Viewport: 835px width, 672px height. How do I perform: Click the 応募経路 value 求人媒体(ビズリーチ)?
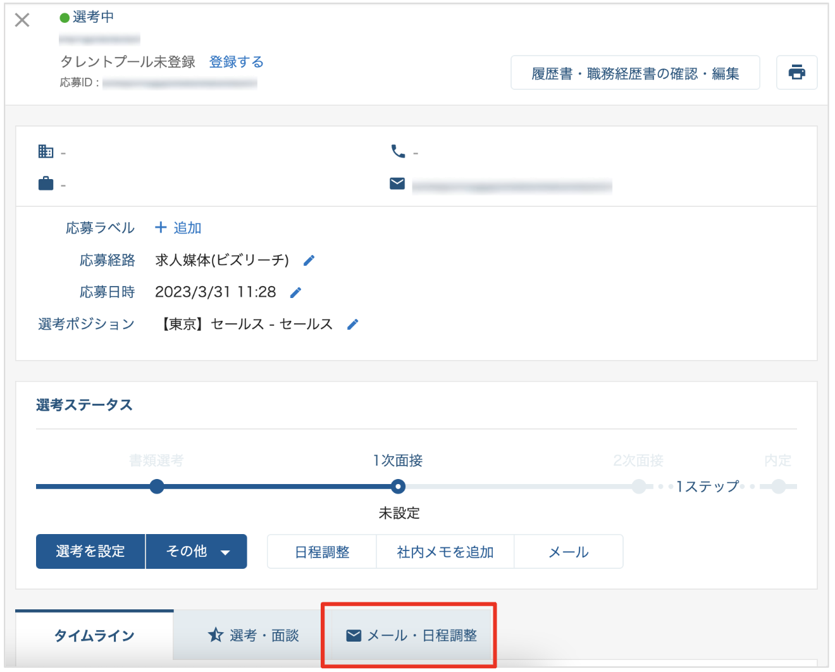tap(222, 260)
